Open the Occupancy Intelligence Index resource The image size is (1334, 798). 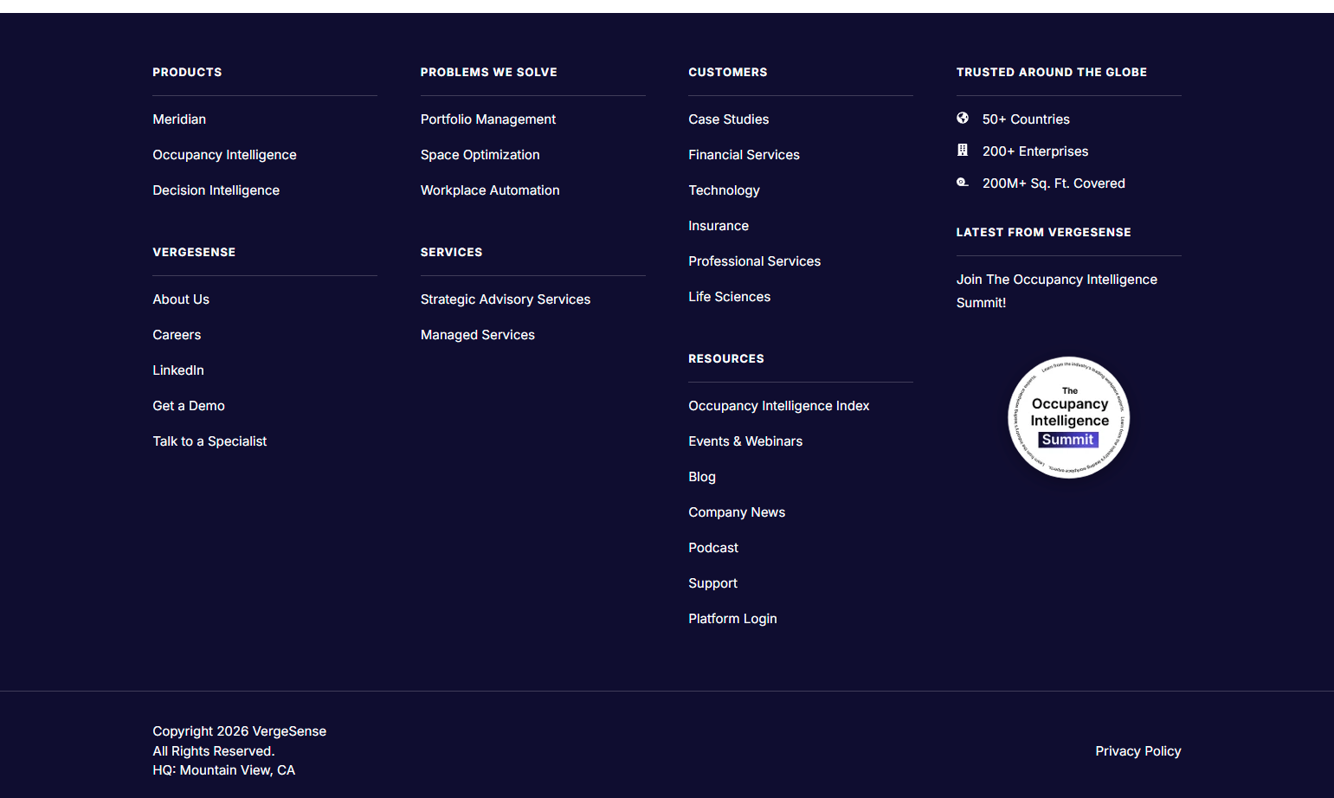778,405
